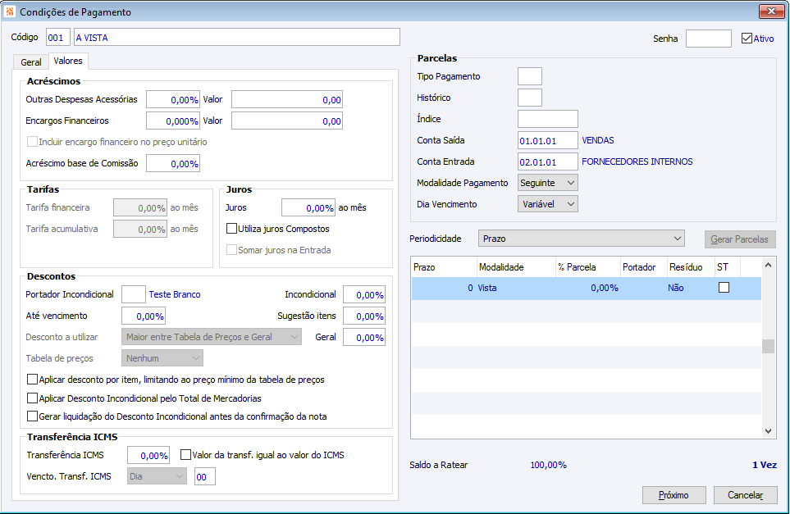Open Modalidade Pagamento dropdown

pos(548,183)
